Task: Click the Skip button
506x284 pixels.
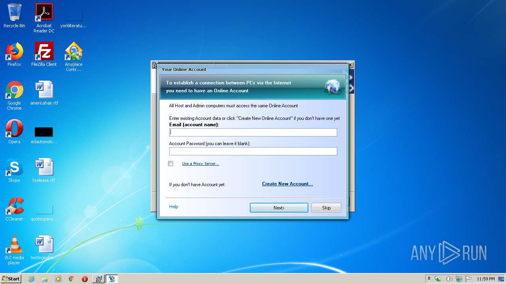Action: pos(326,208)
